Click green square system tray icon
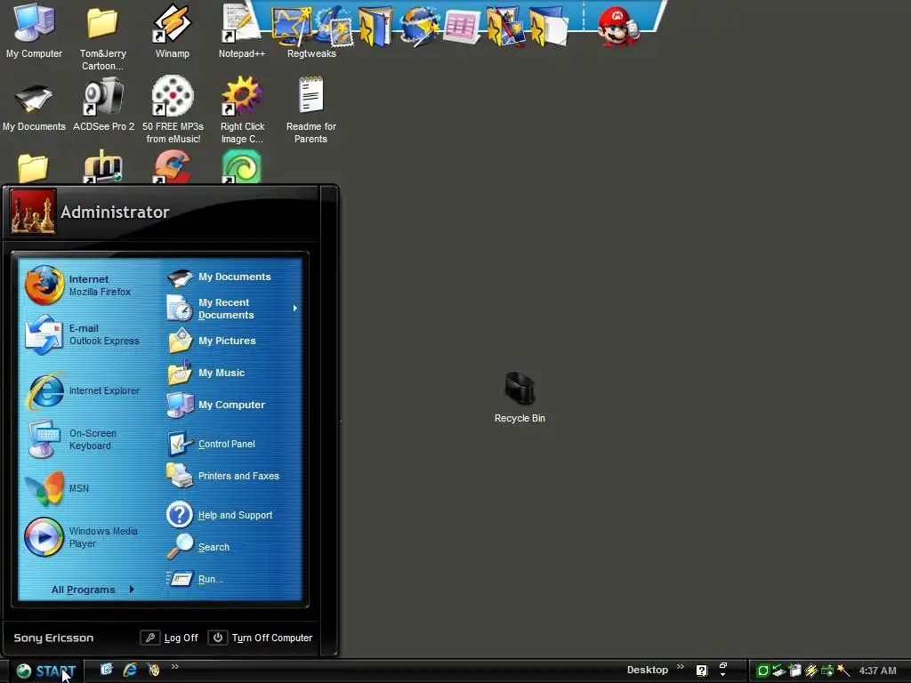The image size is (911, 683). (x=763, y=671)
